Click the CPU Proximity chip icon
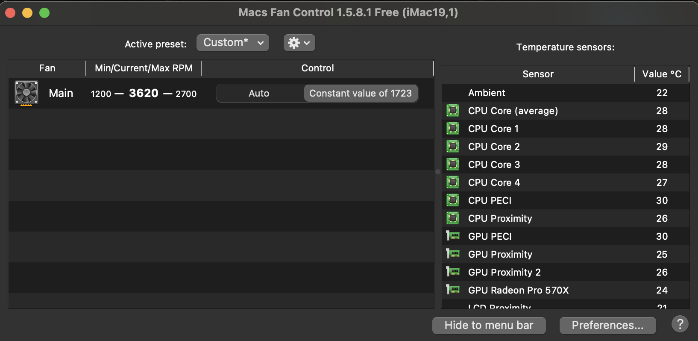698x341 pixels. (x=453, y=218)
